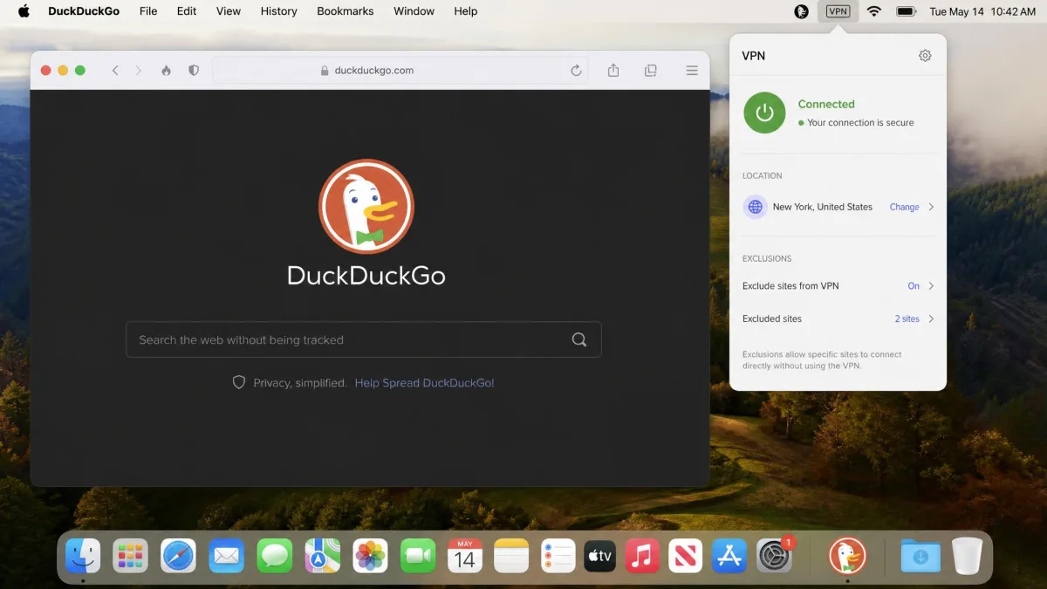Image resolution: width=1047 pixels, height=589 pixels.
Task: Click the Share icon in browser toolbar
Action: 613,71
